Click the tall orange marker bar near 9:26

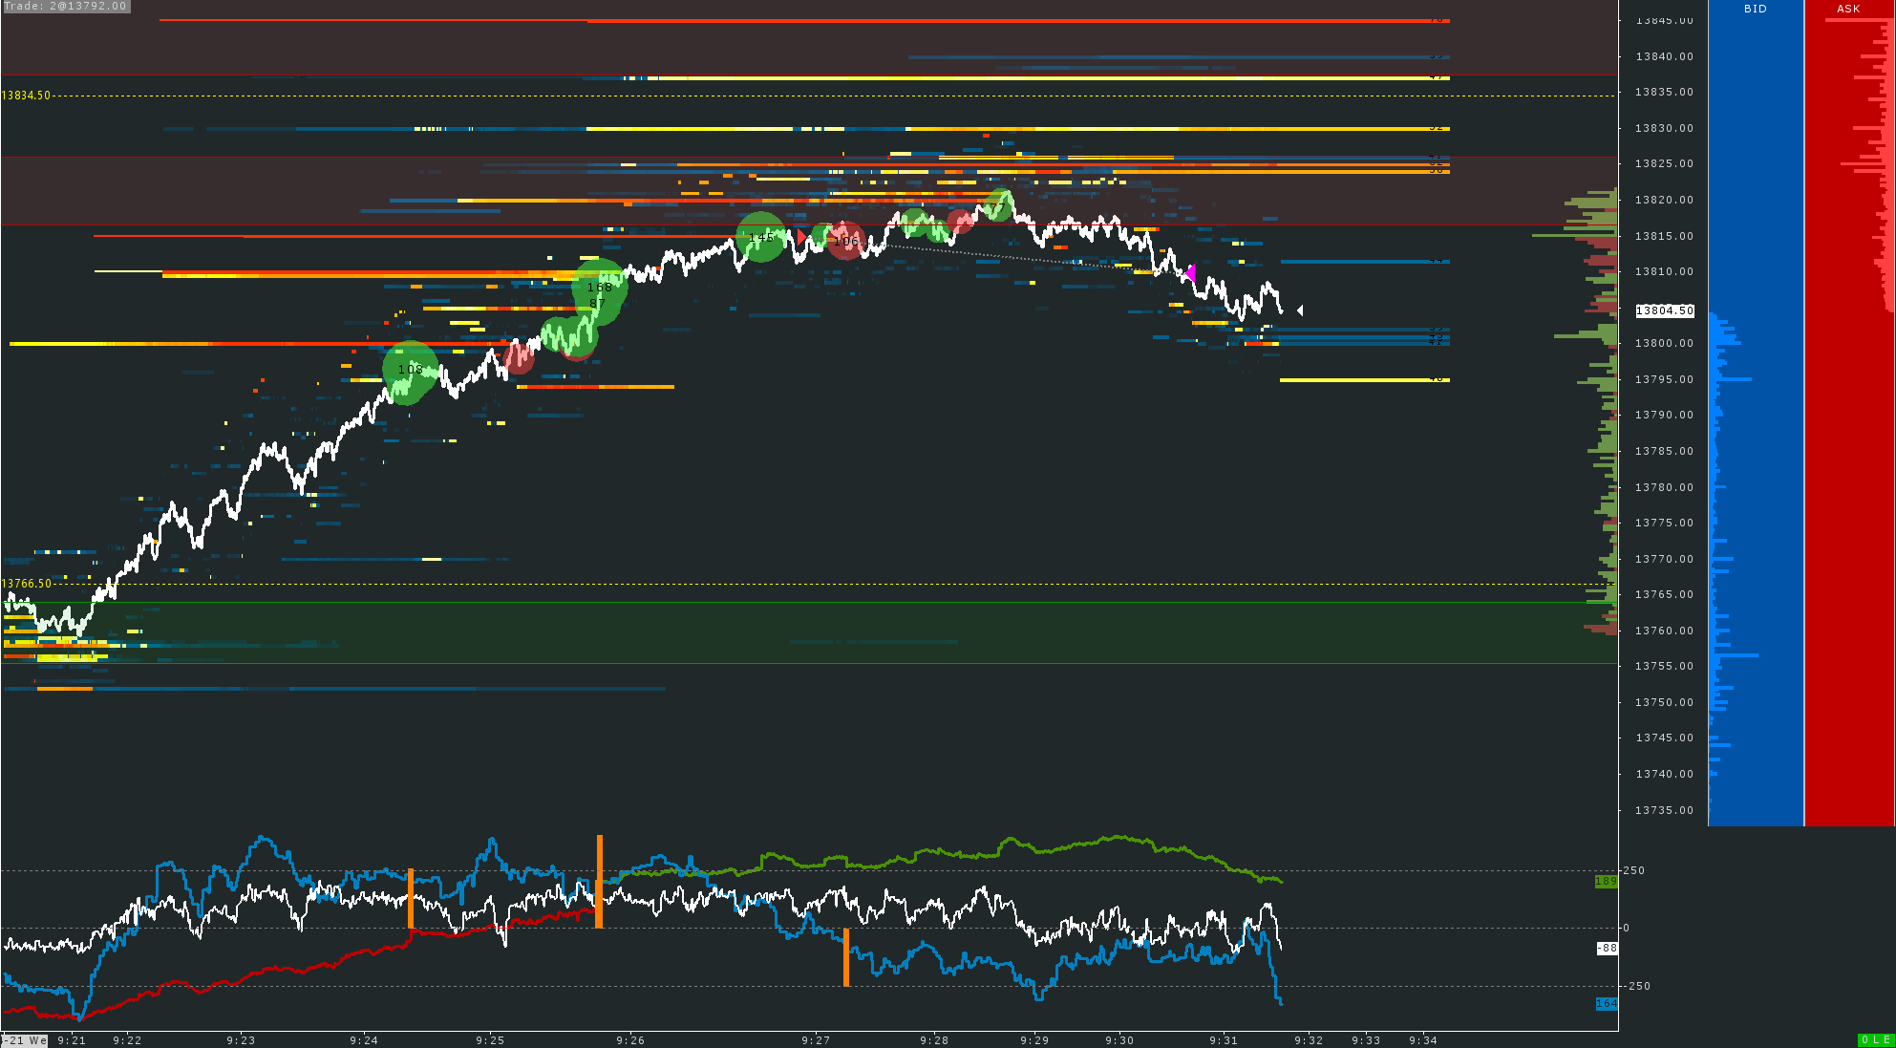pos(600,881)
